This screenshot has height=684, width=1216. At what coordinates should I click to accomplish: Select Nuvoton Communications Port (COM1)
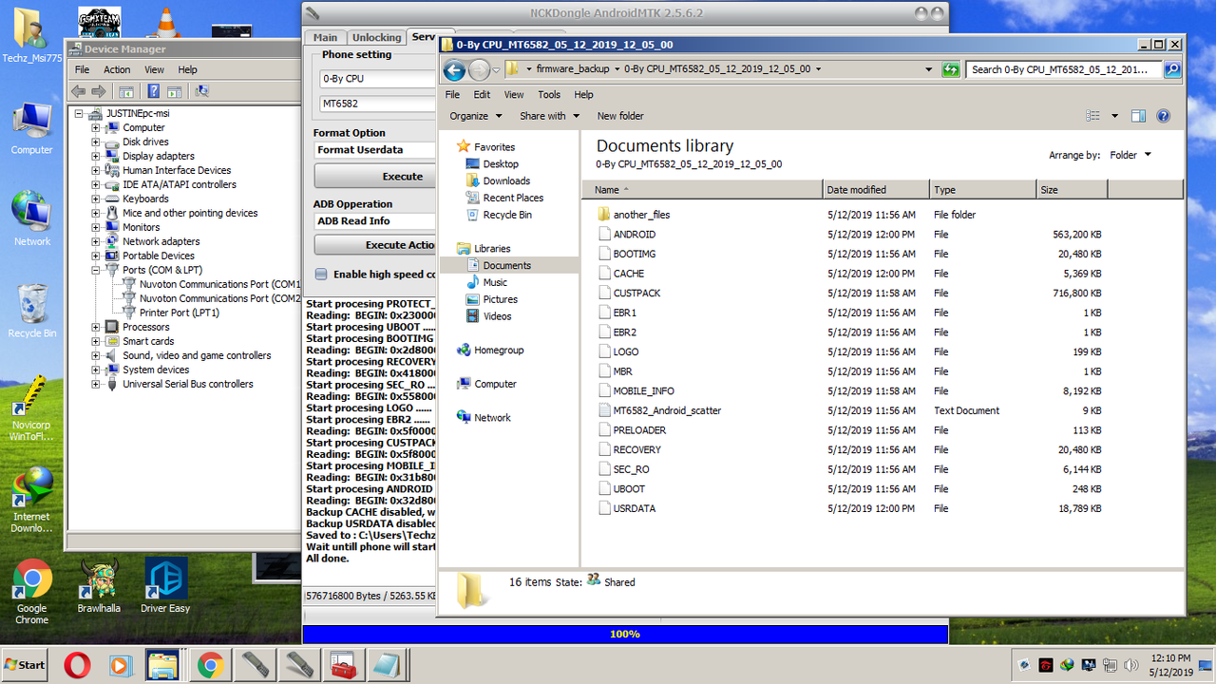pos(218,284)
